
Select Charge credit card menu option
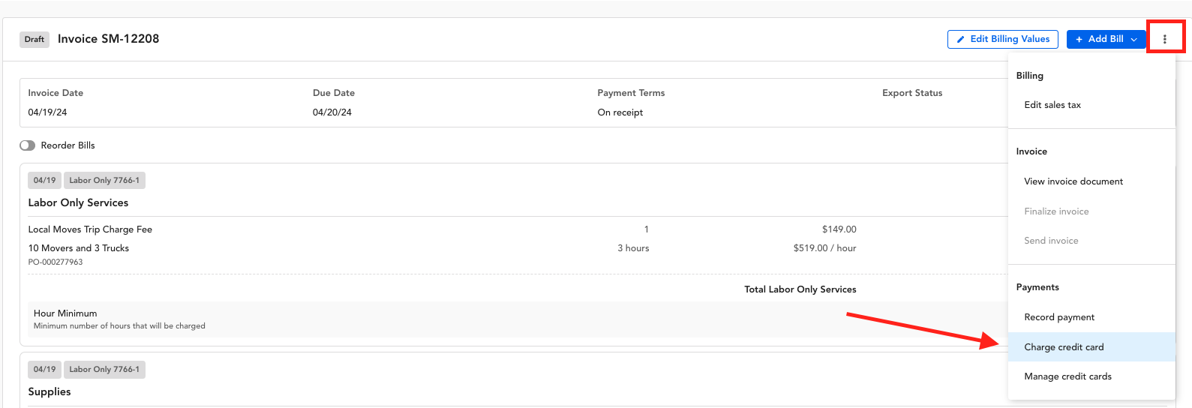pos(1064,347)
